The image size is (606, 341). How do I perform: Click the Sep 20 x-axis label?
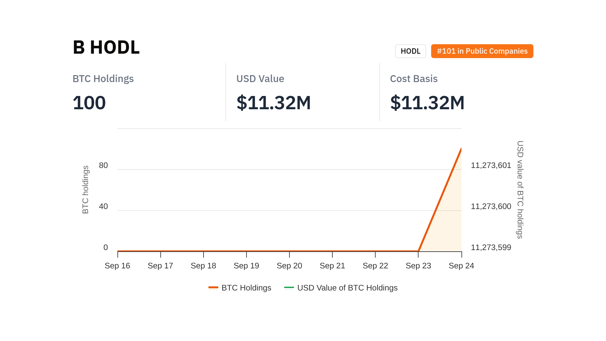pos(289,266)
